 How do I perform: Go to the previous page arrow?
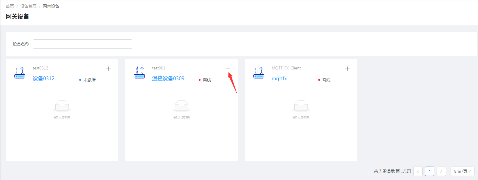point(418,171)
